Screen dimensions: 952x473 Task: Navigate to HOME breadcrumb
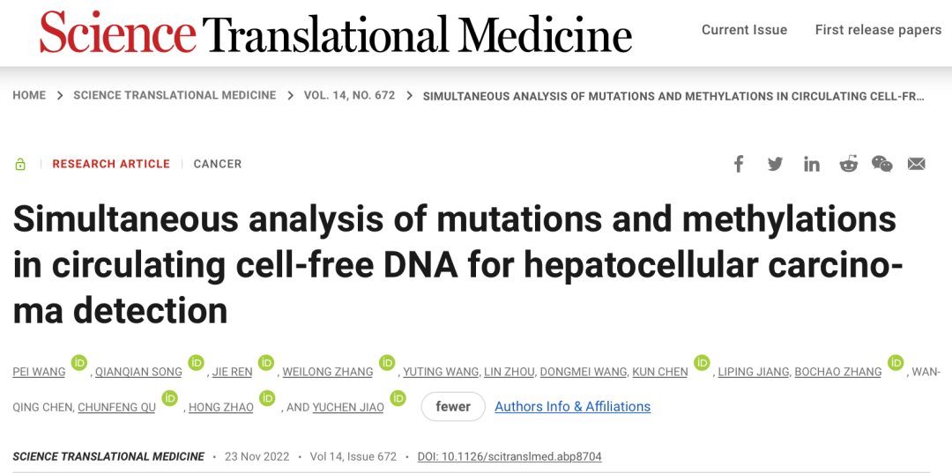29,95
